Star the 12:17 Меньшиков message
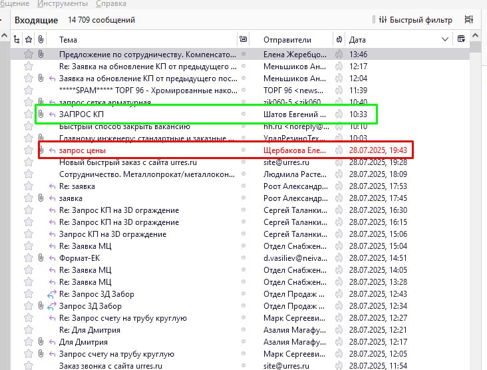The height and width of the screenshot is (370, 487). (29, 66)
